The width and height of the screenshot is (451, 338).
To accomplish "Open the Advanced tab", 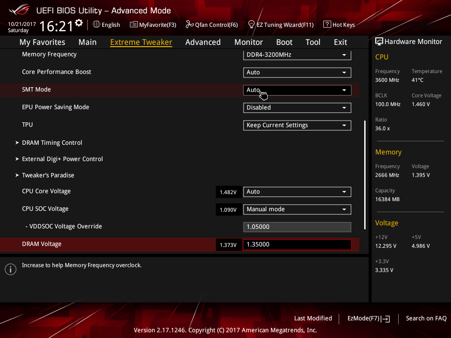I will (203, 42).
